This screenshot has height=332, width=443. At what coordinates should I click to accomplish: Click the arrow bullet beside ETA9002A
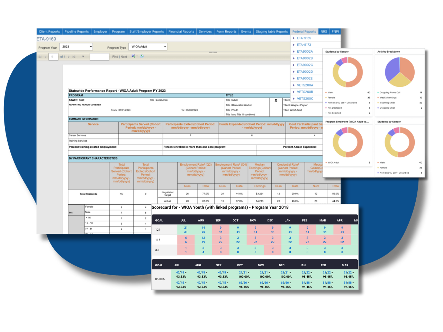click(294, 52)
